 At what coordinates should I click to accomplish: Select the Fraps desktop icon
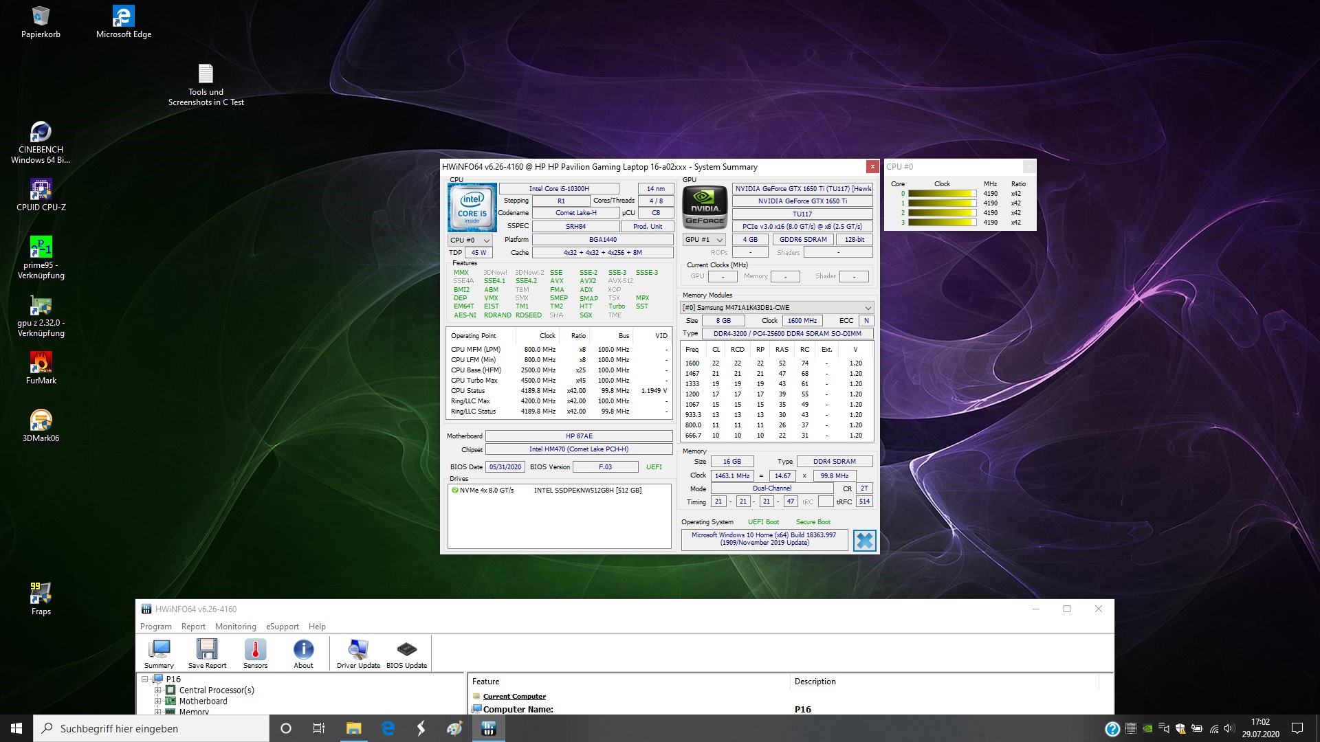point(41,599)
